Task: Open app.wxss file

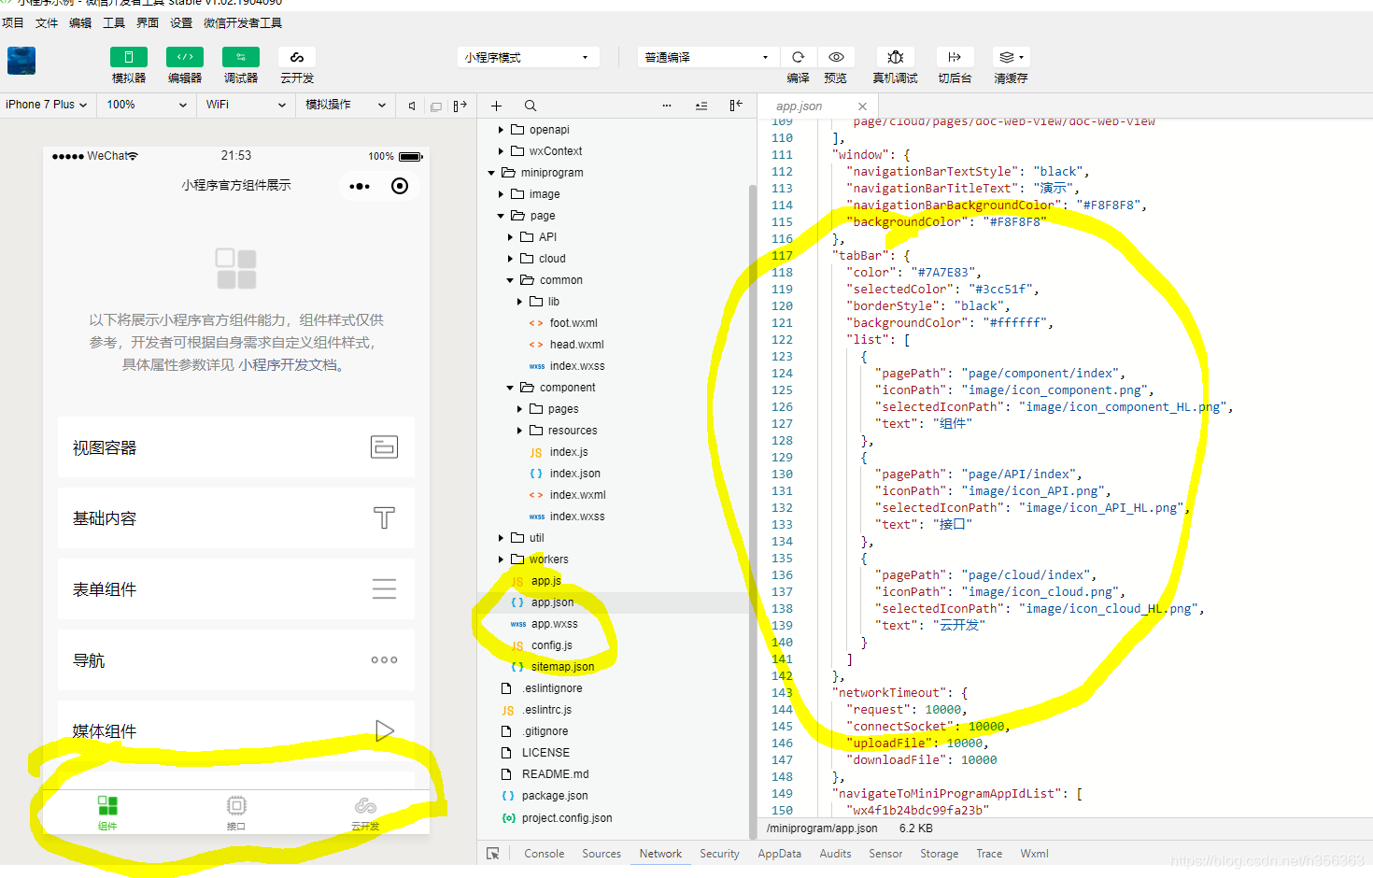Action: click(555, 624)
